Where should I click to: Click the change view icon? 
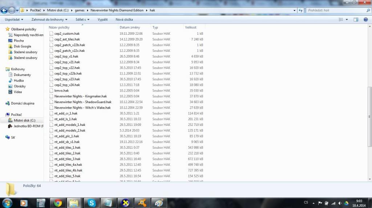(x=341, y=20)
